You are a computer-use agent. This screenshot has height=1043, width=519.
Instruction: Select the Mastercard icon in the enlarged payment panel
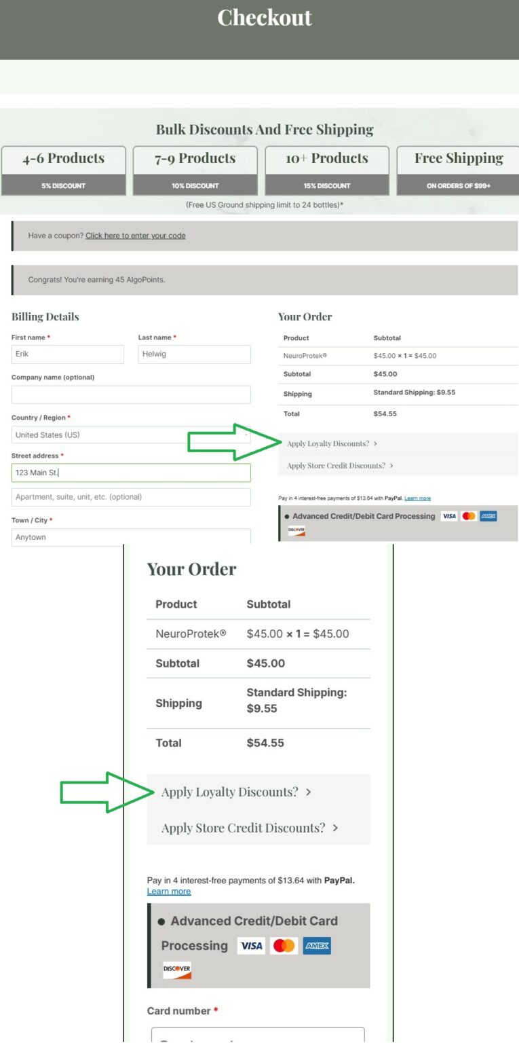tap(283, 945)
